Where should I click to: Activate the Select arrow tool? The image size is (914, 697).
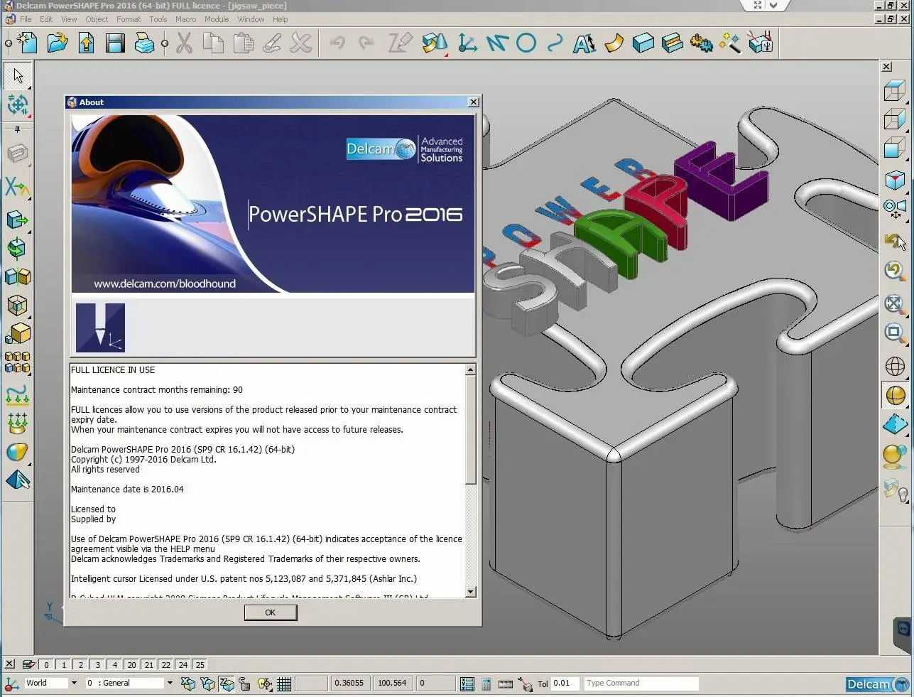pyautogui.click(x=18, y=75)
